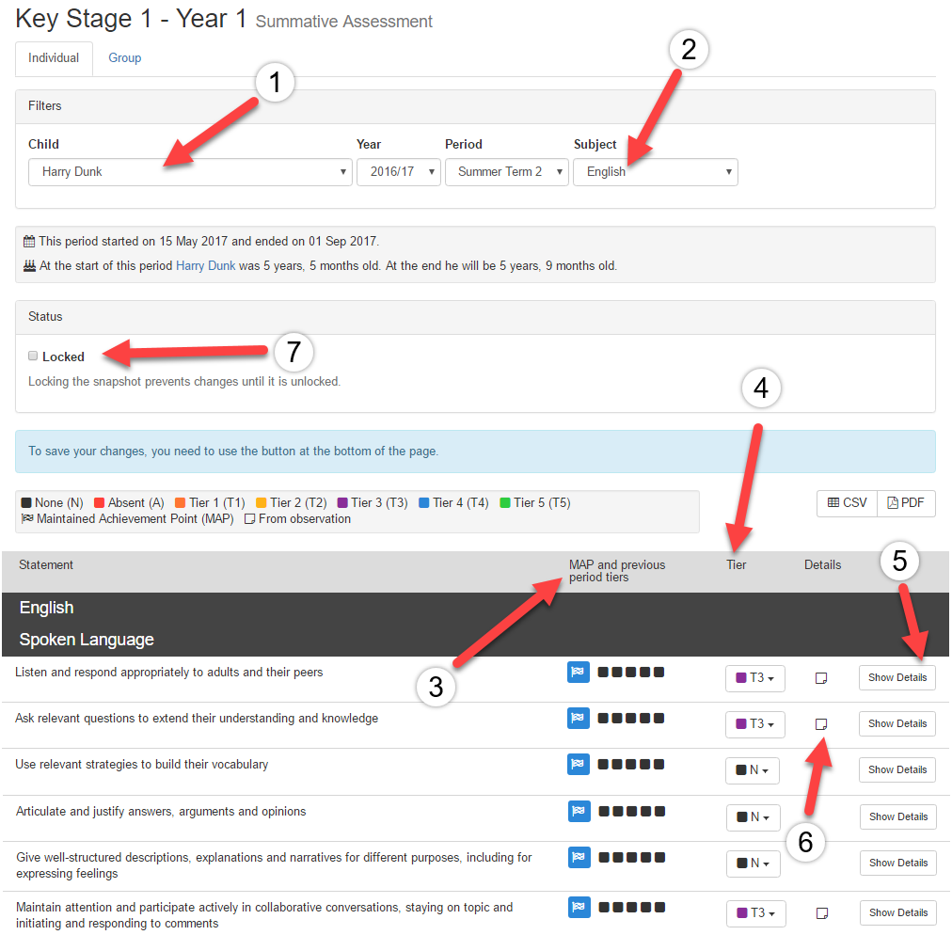The image size is (952, 935).
Task: Open the Child dropdown showing Harry Dunk
Action: [x=190, y=172]
